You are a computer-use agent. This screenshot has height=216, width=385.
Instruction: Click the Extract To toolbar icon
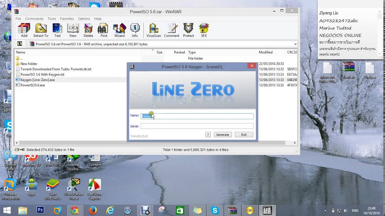41,30
